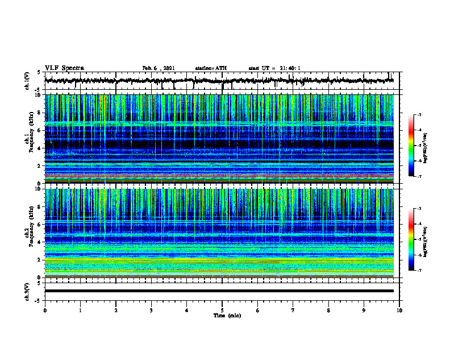Click the "-7" tick on ch.1 colorbar

pyautogui.click(x=419, y=176)
